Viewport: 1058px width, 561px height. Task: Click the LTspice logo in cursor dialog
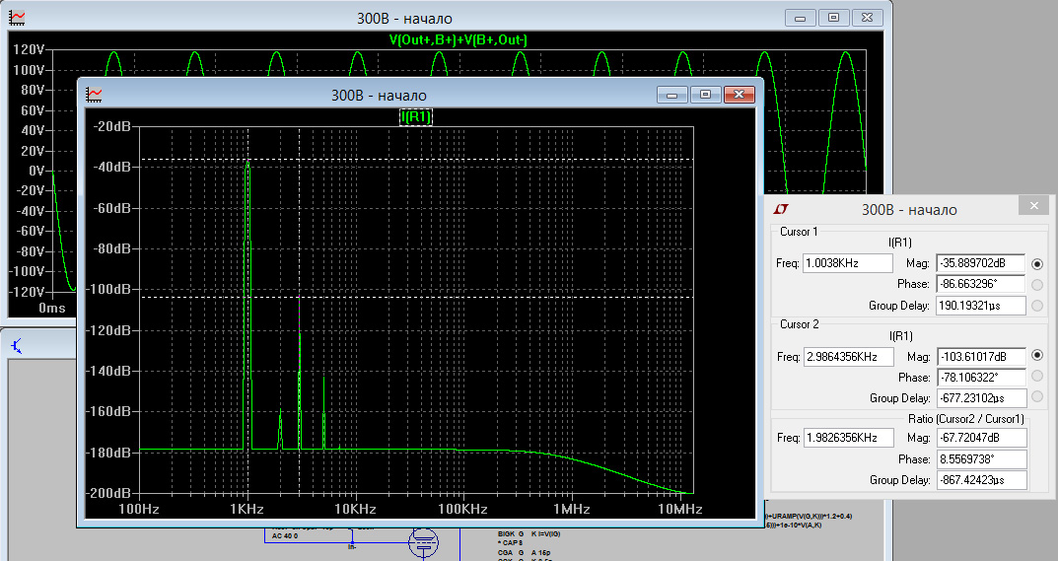tap(780, 209)
